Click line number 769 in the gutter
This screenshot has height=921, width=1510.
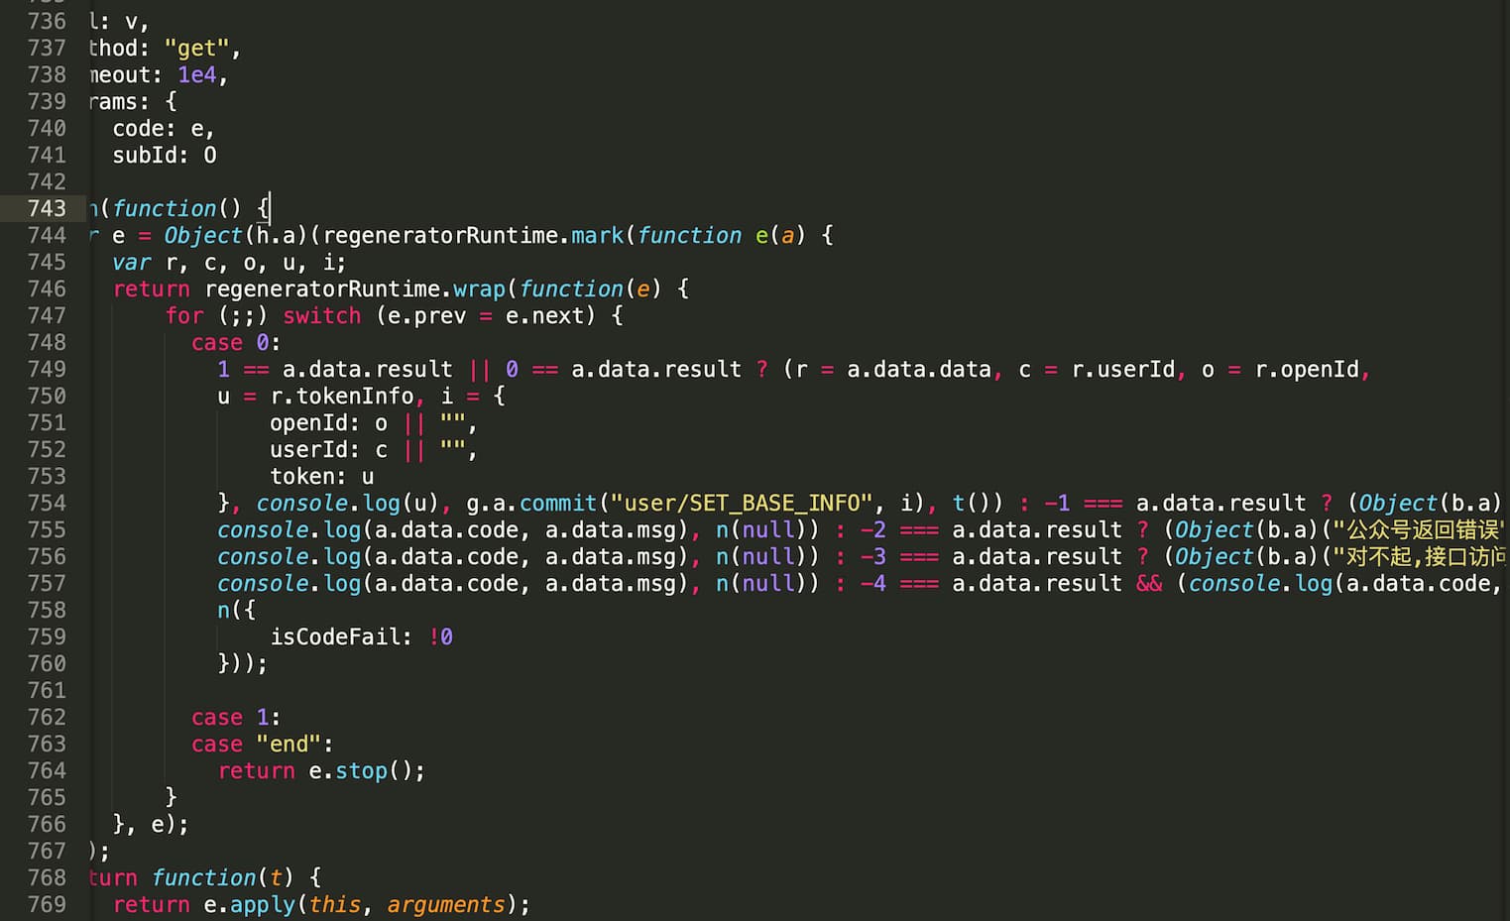tap(47, 904)
